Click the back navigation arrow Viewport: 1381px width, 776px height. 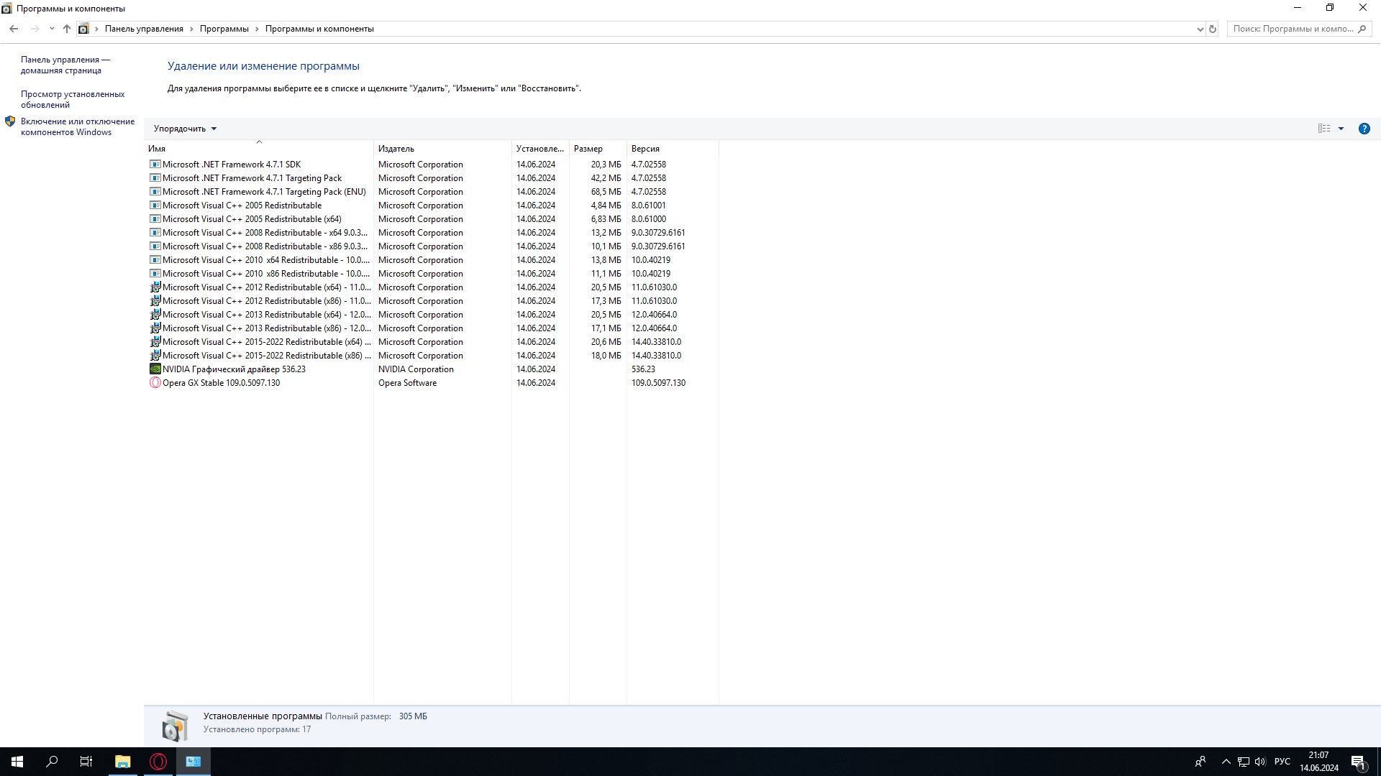tap(14, 29)
